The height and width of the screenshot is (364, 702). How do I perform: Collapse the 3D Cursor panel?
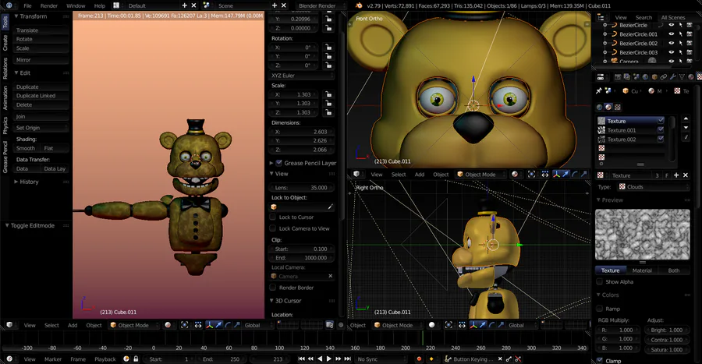(x=271, y=301)
